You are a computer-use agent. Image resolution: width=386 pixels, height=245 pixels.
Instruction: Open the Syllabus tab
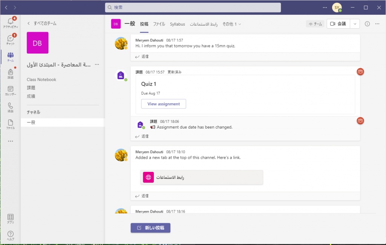[x=177, y=24]
